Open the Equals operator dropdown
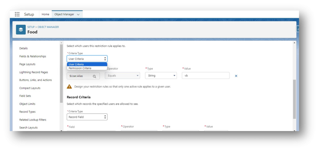The width and height of the screenshot is (319, 151). click(122, 76)
